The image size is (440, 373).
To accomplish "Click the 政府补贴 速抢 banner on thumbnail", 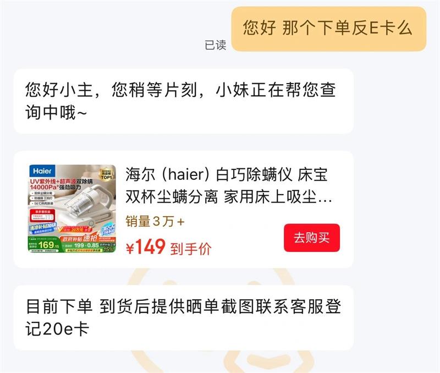I will (79, 238).
